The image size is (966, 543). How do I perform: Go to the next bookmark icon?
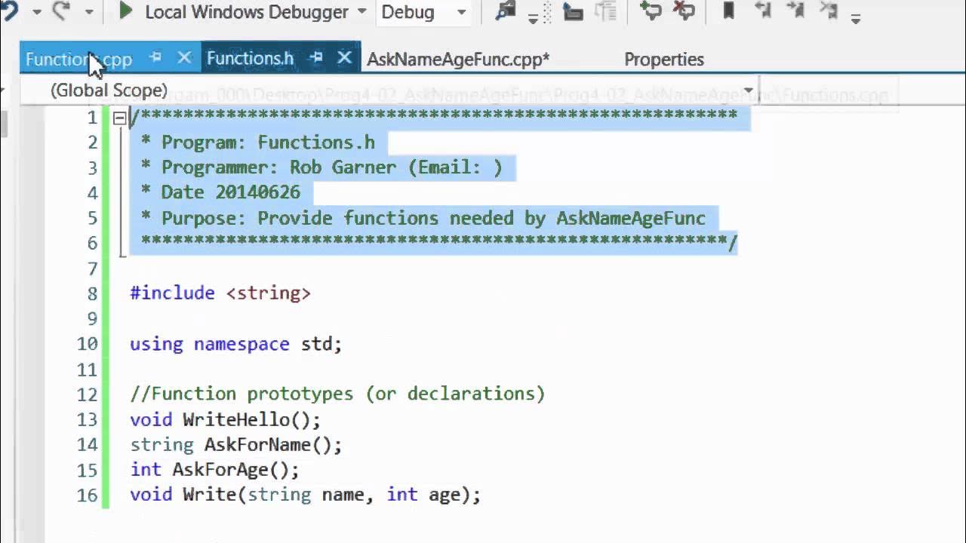795,11
